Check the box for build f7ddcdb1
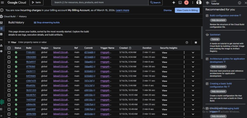 9,52
